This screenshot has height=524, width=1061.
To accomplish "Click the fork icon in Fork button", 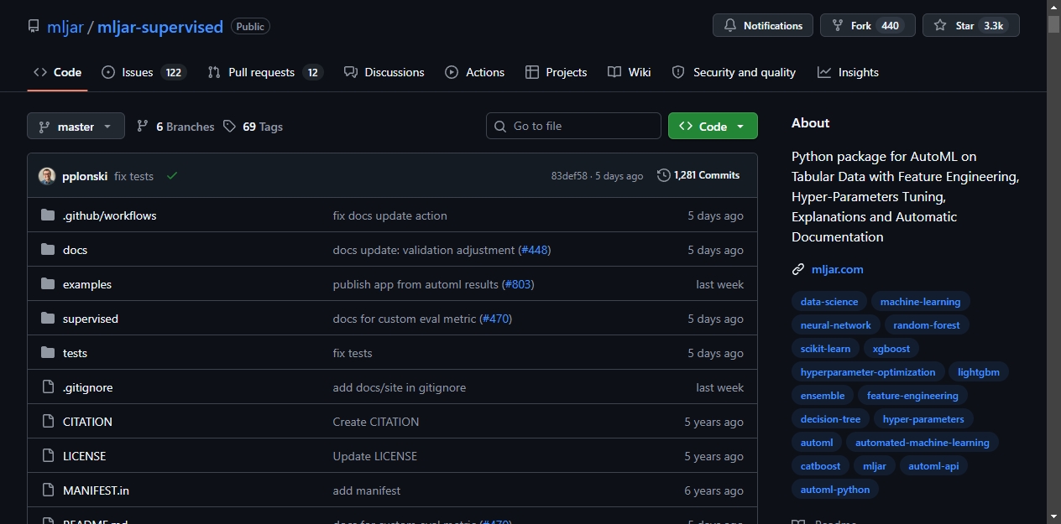I will pos(837,26).
